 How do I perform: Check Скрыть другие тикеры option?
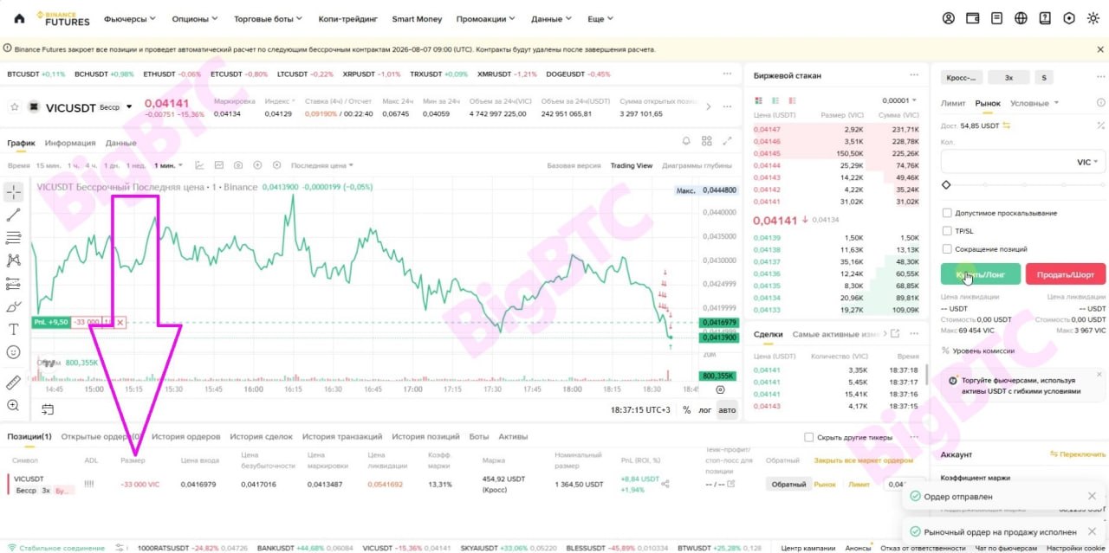point(809,437)
